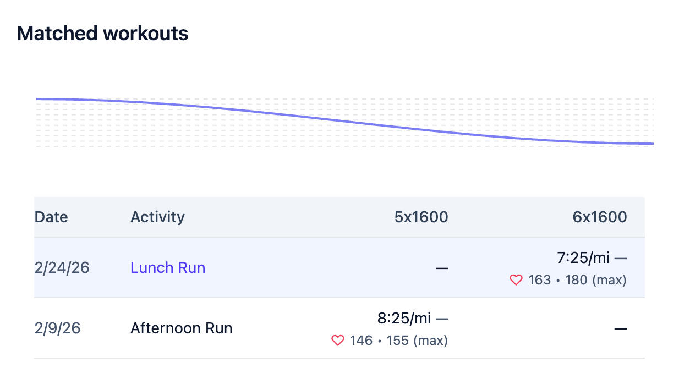
Task: Click the dash in Afternoon Run 6x1600 cell
Action: point(621,328)
